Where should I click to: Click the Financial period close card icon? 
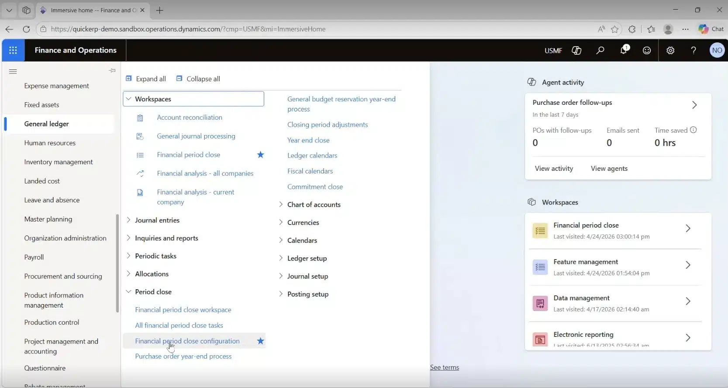point(540,231)
